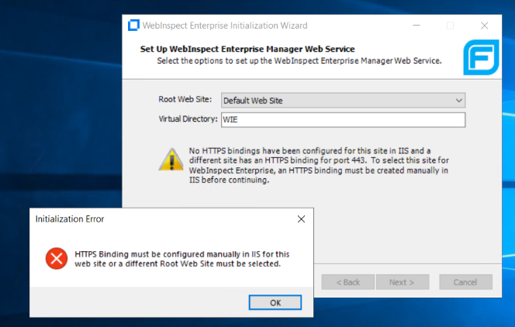Click 'Select the options to set up' subtitle

(x=299, y=61)
